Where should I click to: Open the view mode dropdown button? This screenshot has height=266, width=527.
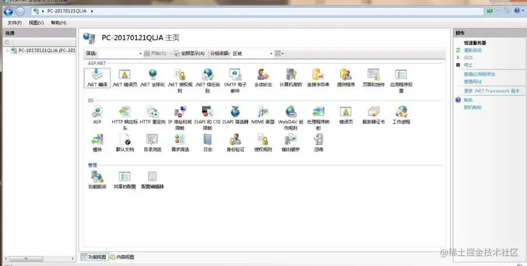[x=279, y=54]
